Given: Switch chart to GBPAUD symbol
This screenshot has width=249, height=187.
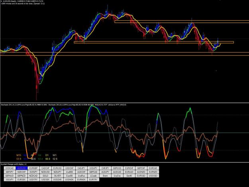Looking at the screenshot, I should coord(10,175).
